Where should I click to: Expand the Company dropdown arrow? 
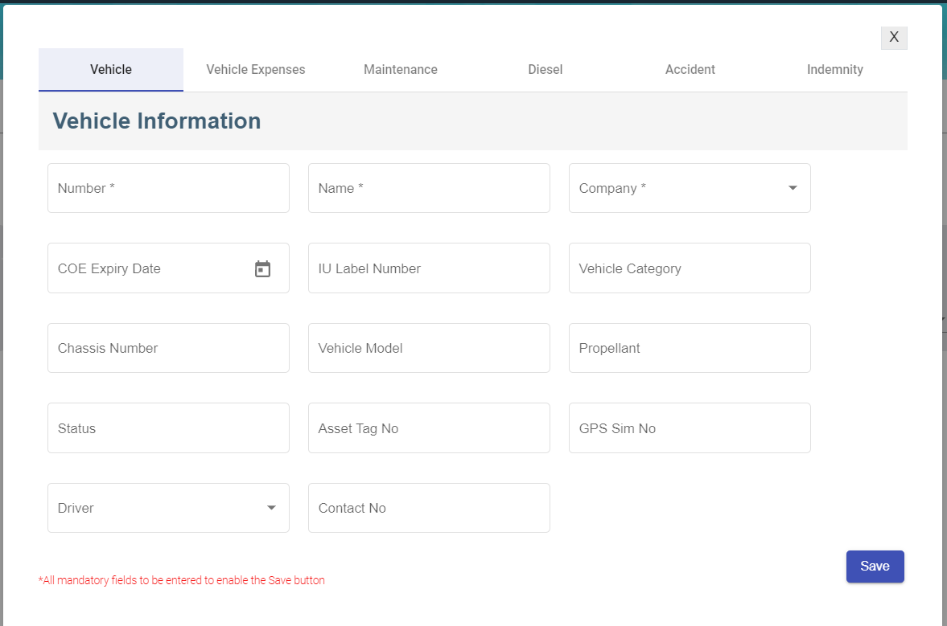pos(793,188)
